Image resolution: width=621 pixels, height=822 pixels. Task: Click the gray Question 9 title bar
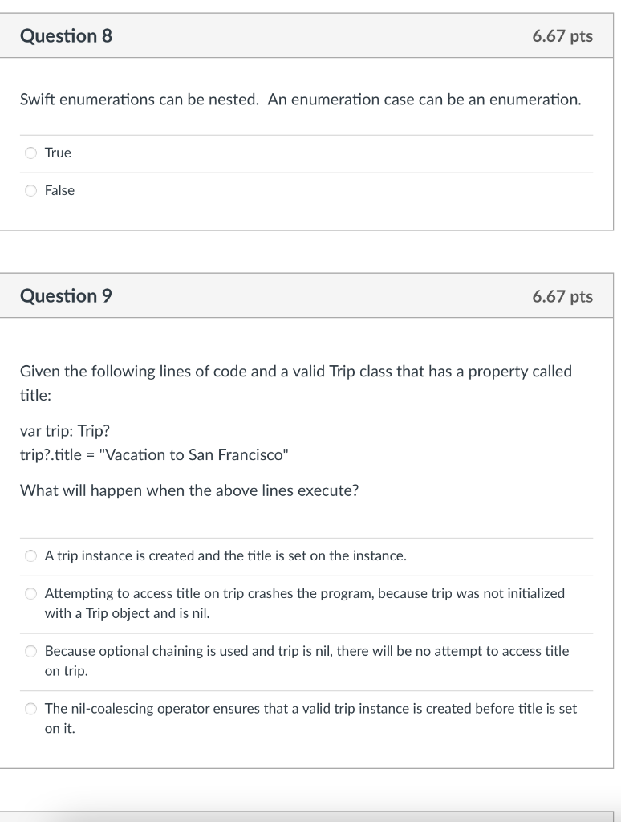[321, 295]
